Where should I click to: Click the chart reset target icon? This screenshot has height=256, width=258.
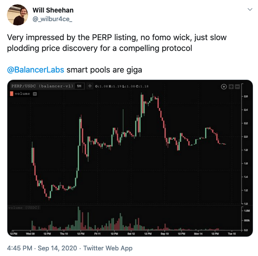(x=223, y=86)
